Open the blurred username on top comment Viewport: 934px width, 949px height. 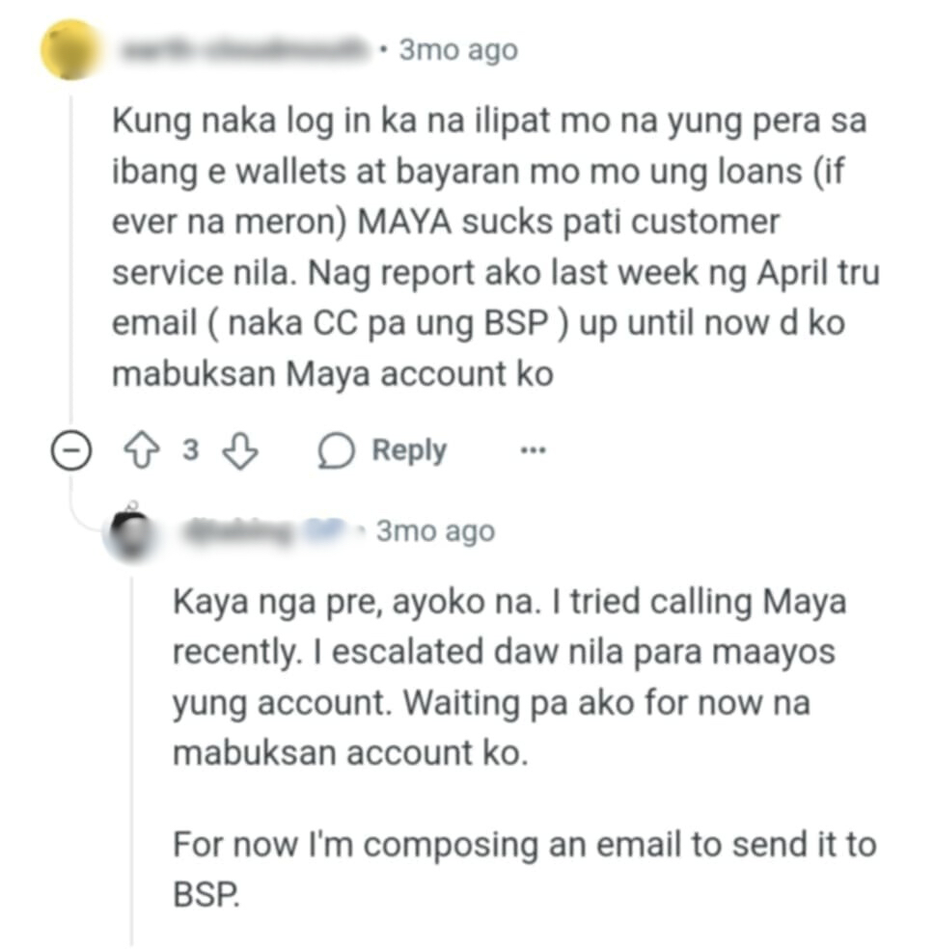coord(244,50)
